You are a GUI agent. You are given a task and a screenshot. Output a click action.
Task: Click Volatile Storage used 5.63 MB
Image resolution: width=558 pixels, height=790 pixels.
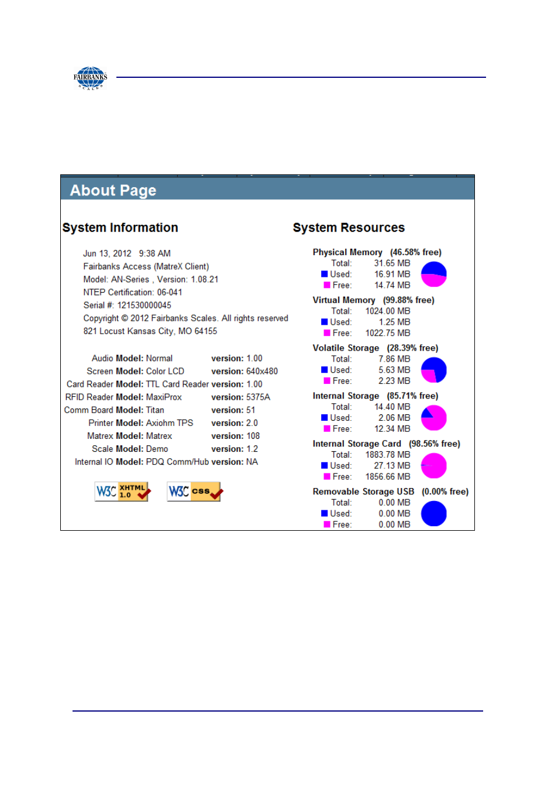[x=394, y=370]
